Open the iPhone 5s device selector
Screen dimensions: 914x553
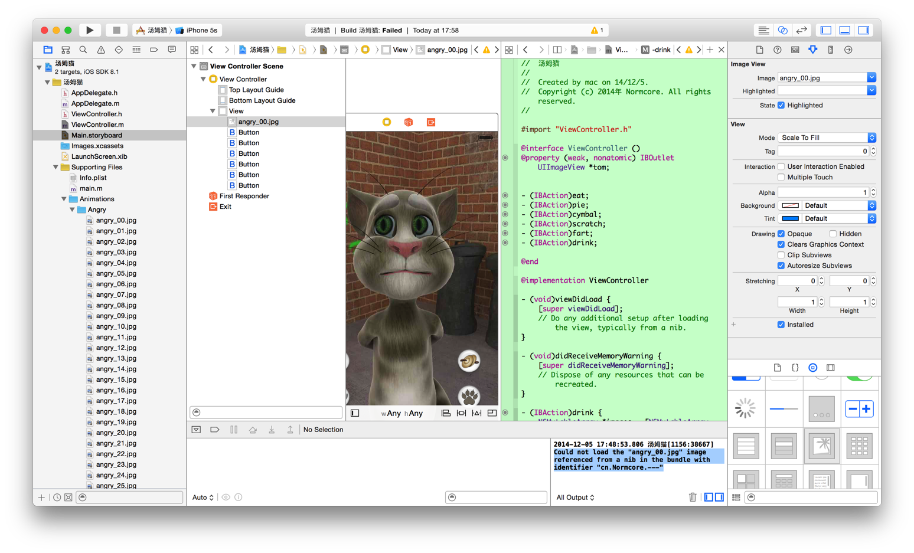pos(197,30)
